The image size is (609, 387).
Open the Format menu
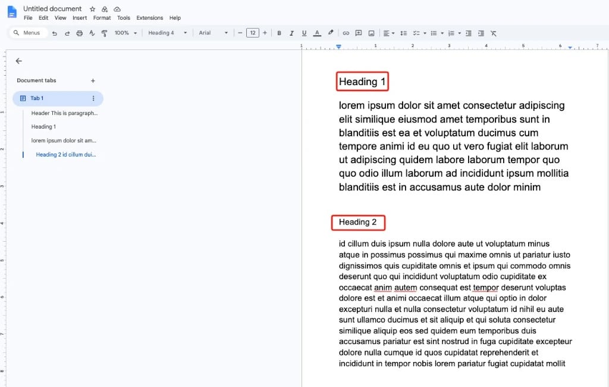(x=102, y=18)
